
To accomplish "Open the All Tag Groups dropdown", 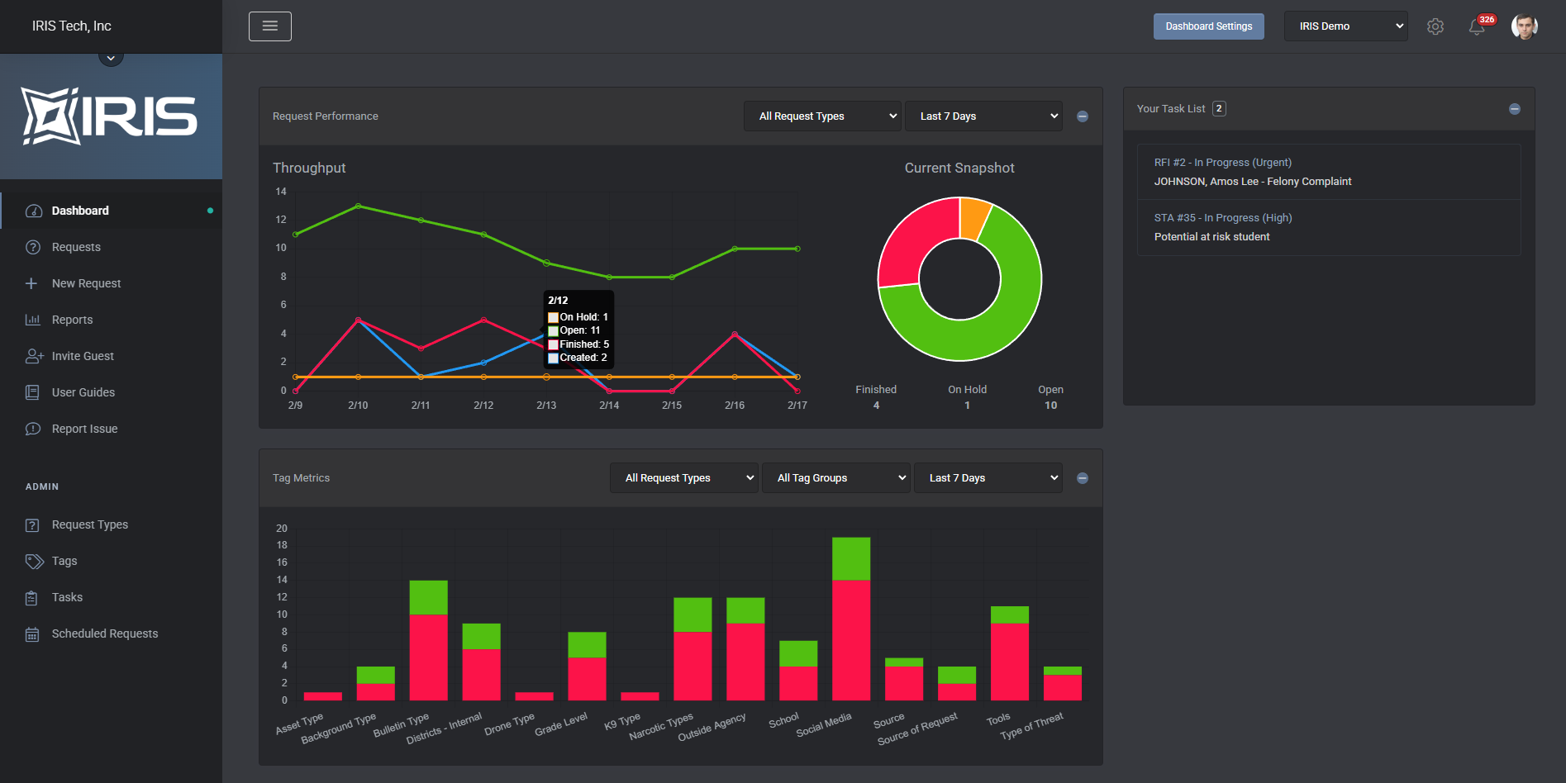I will tap(836, 478).
